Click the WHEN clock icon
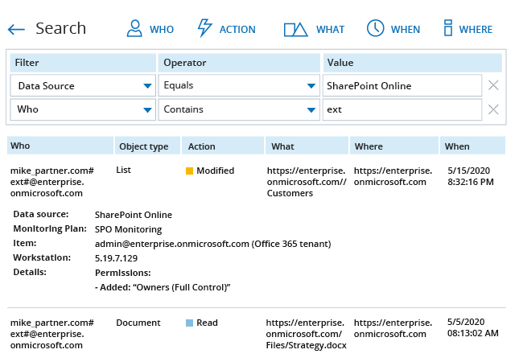Image resolution: width=515 pixels, height=362 pixels. (x=375, y=28)
